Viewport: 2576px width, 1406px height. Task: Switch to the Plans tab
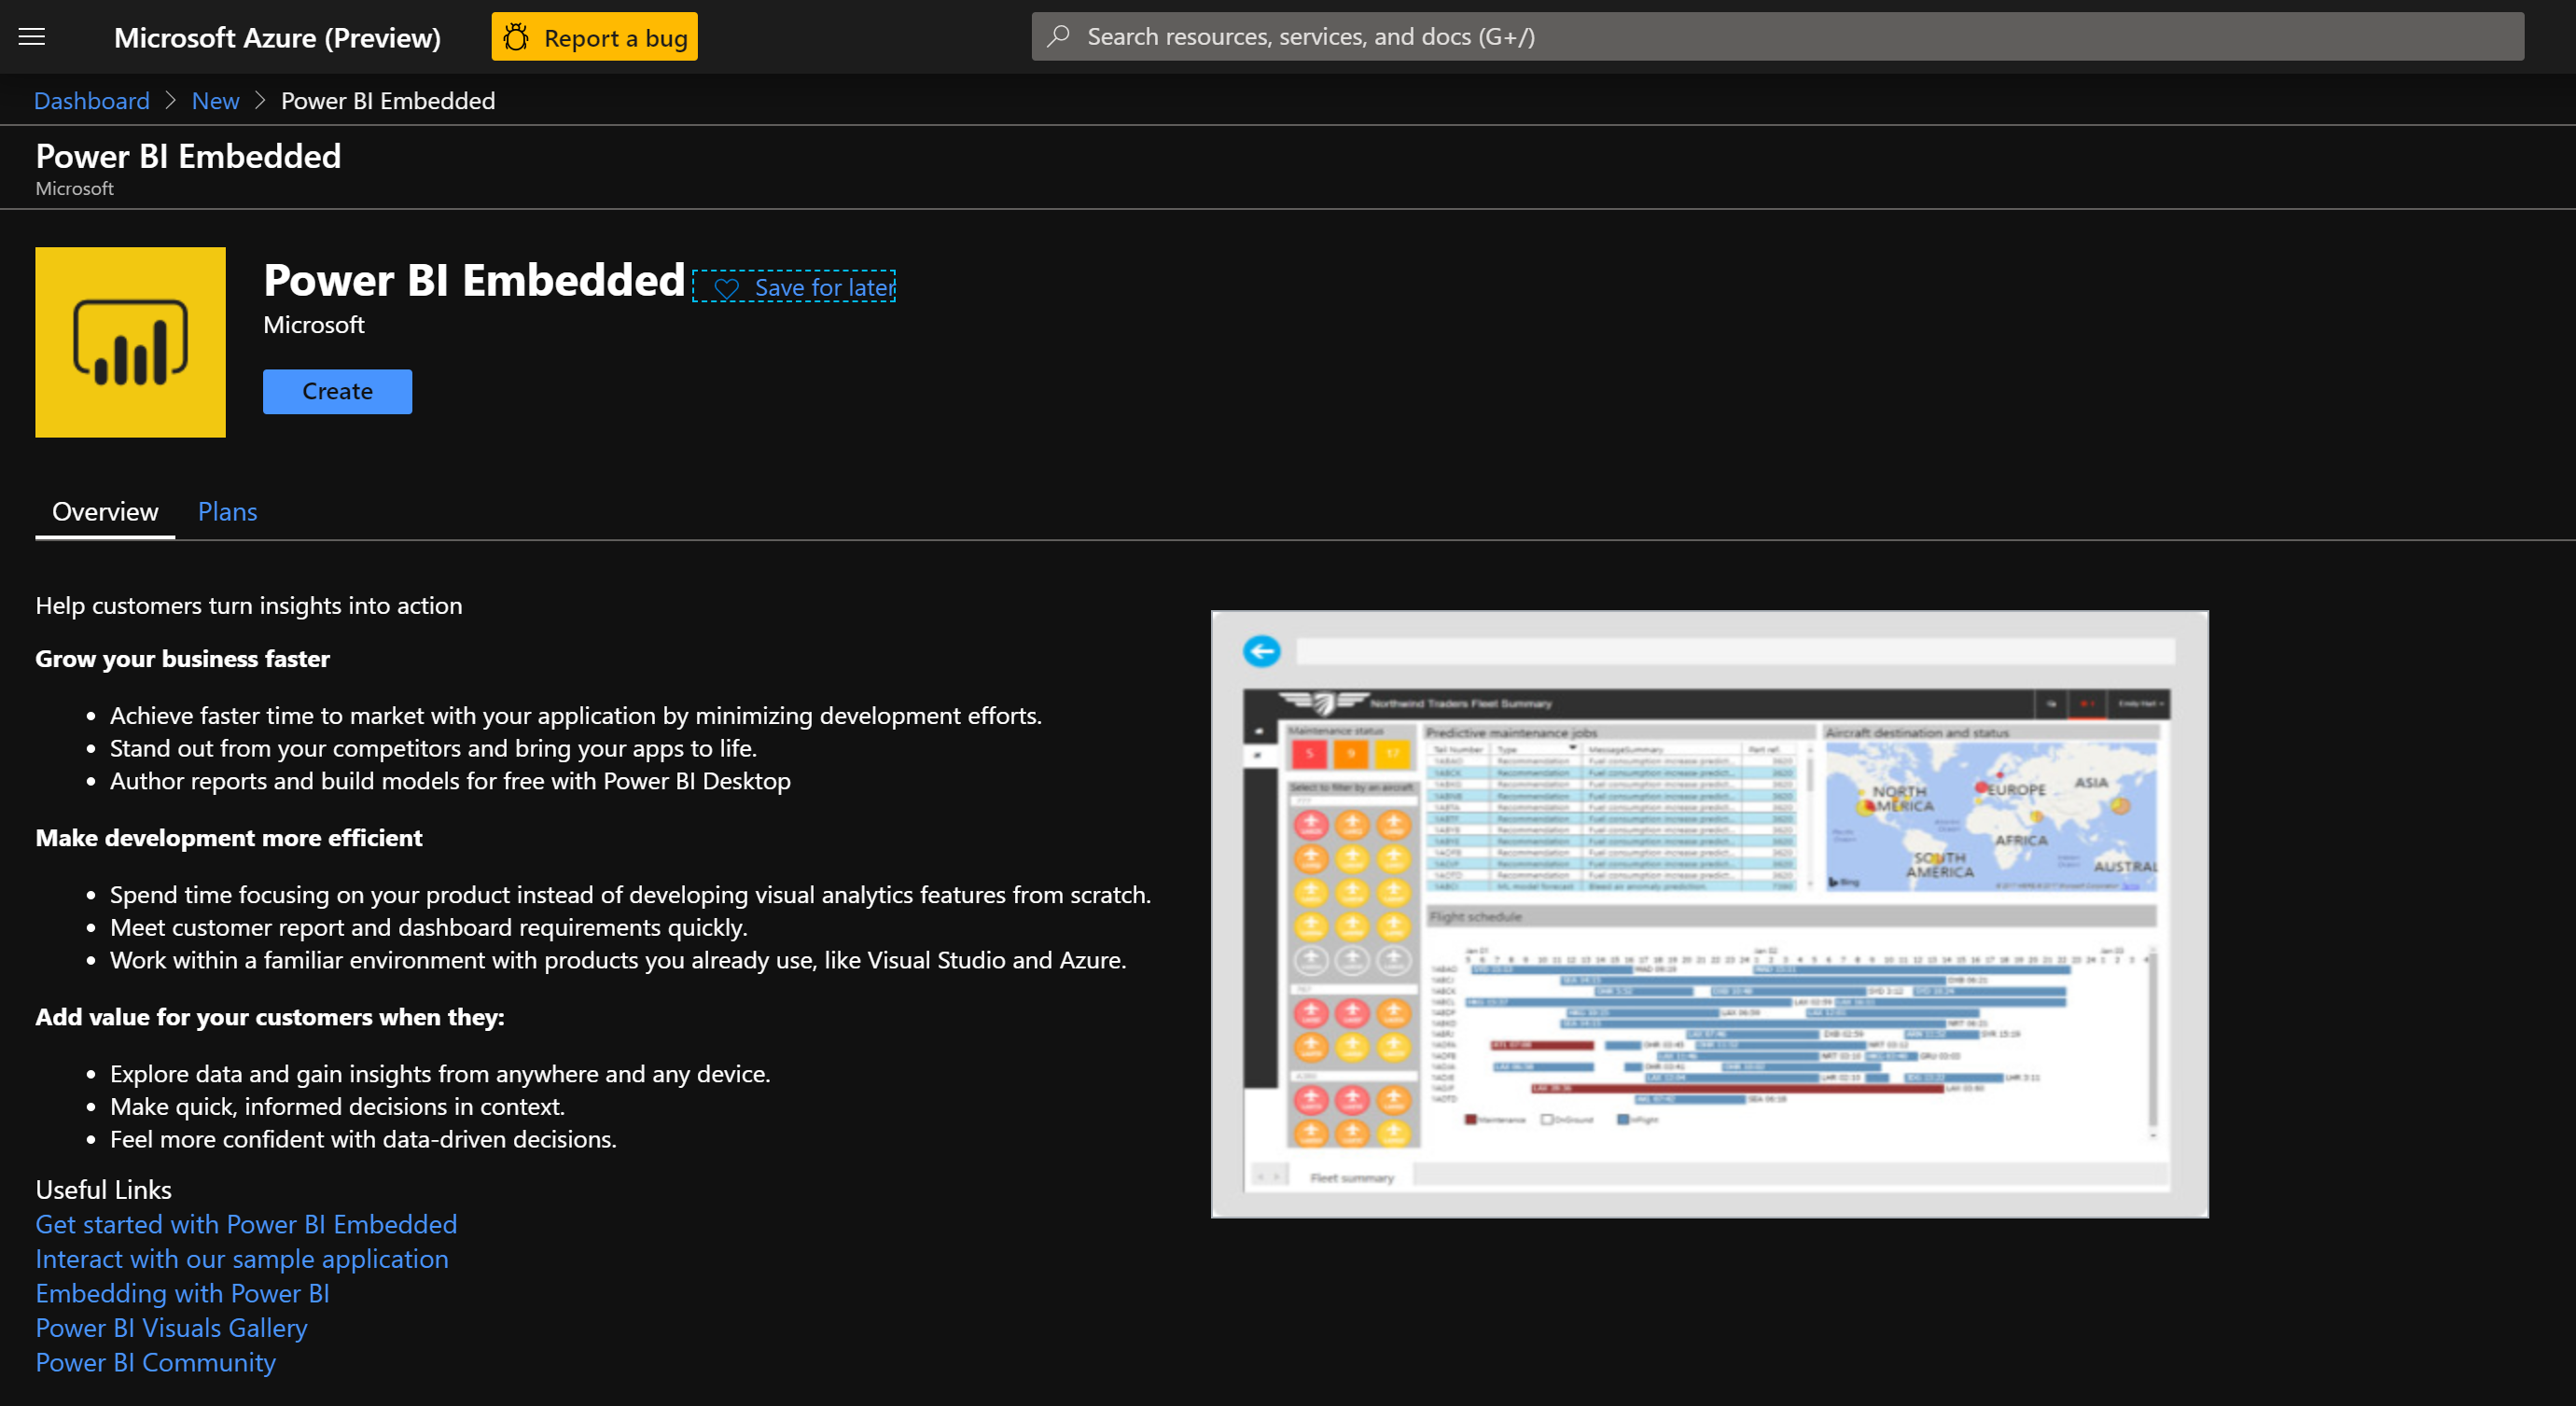click(x=227, y=512)
